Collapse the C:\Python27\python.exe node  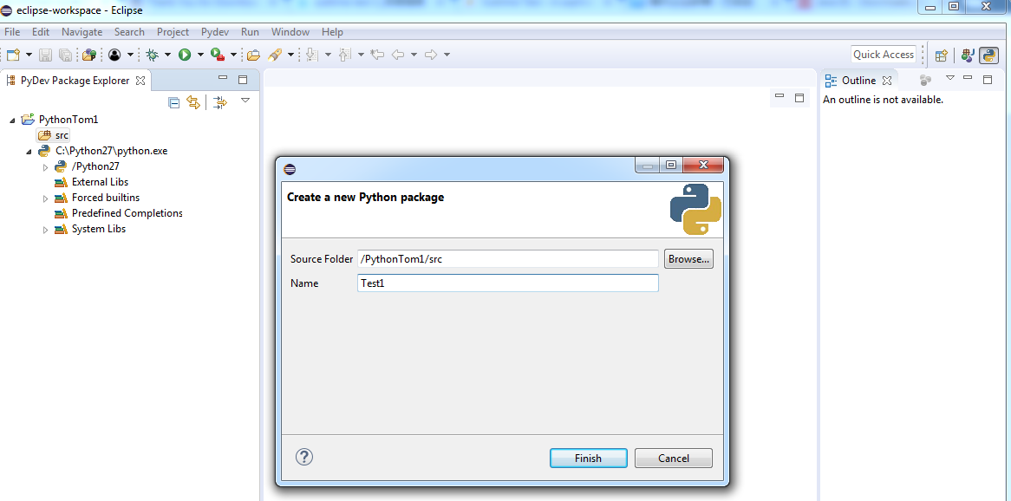29,153
